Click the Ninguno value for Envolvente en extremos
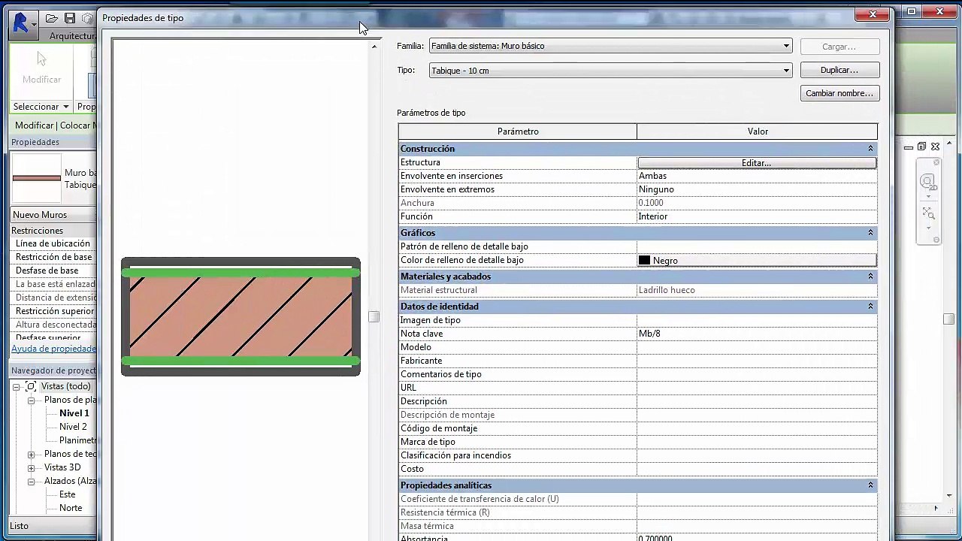Viewport: 962px width, 541px height. click(x=757, y=189)
